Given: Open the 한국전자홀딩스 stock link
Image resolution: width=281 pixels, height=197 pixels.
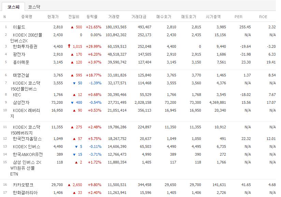Looking at the screenshot, I should pyautogui.click(x=27, y=139).
